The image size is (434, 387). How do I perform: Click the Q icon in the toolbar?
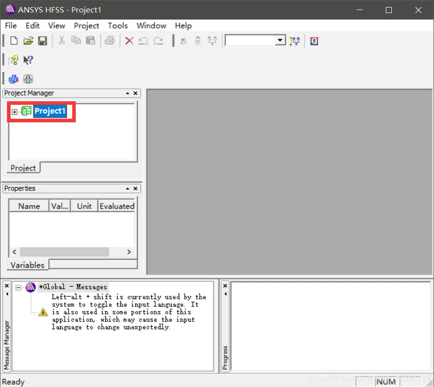pyautogui.click(x=314, y=41)
